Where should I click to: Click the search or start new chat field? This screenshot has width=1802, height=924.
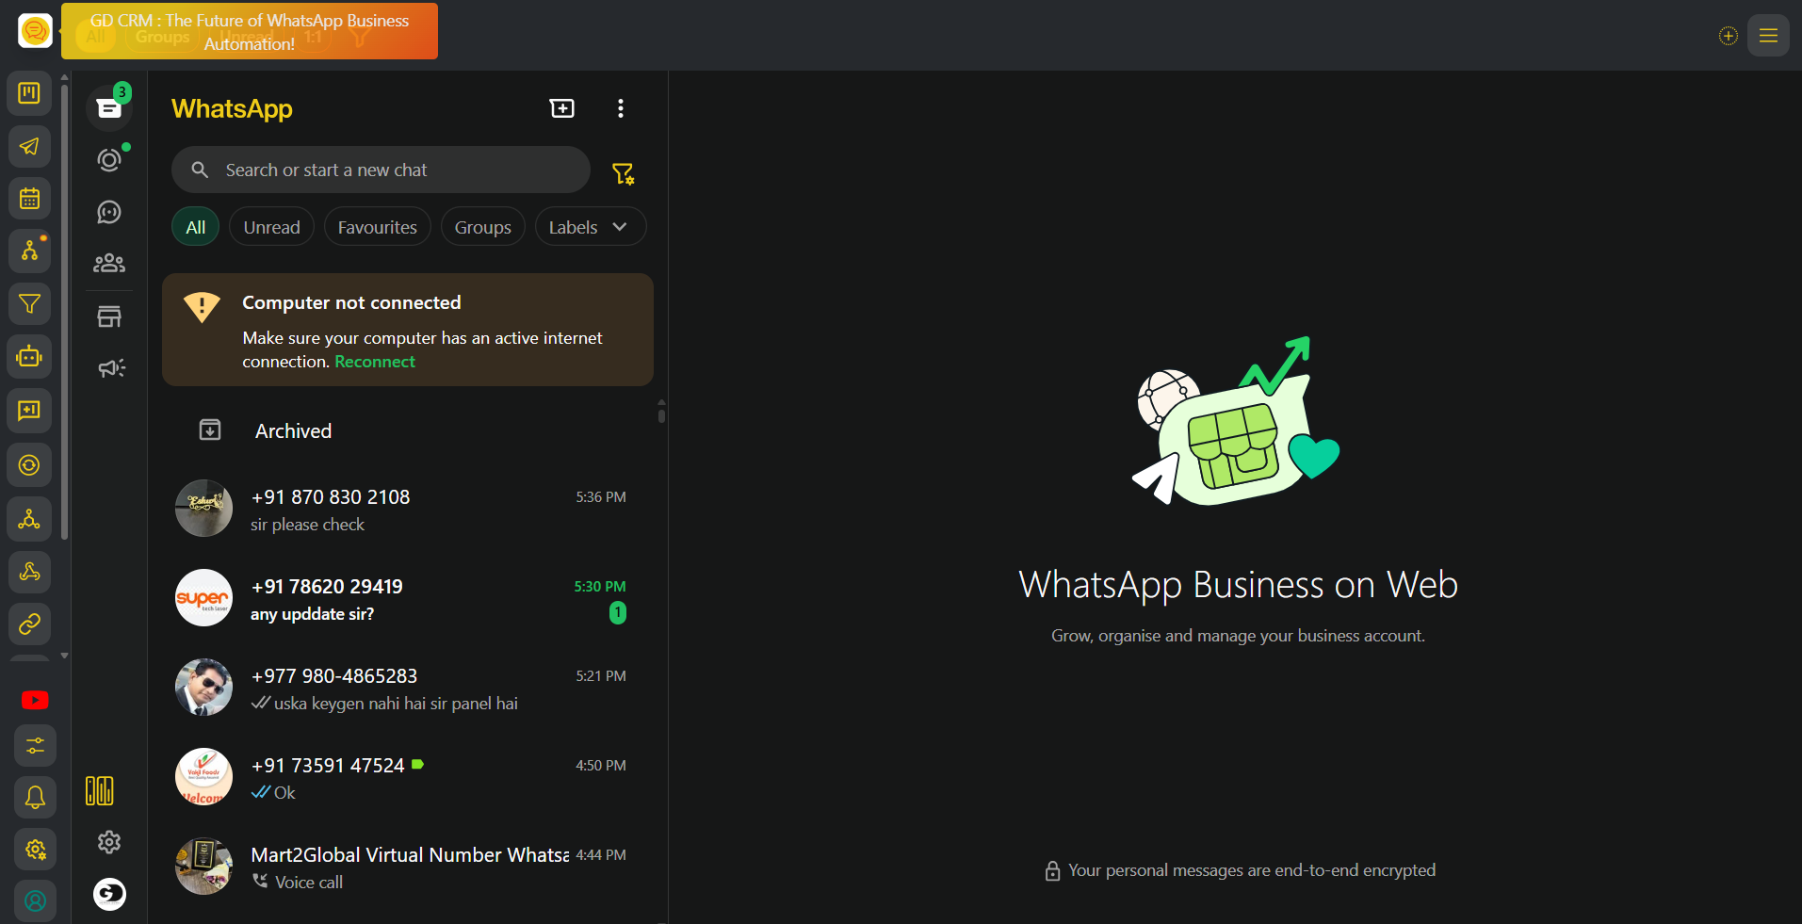(381, 170)
